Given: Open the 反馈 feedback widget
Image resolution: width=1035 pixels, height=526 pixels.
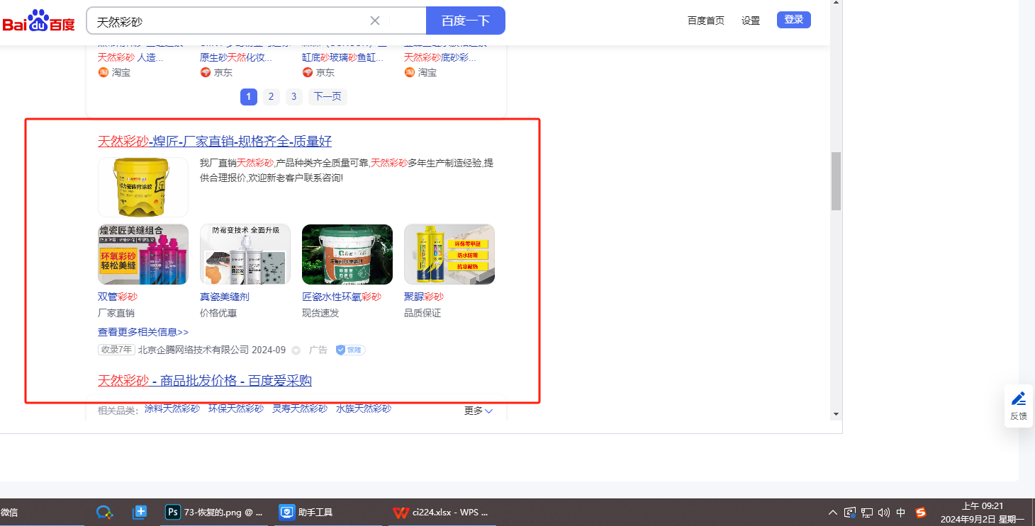Looking at the screenshot, I should click(1019, 406).
